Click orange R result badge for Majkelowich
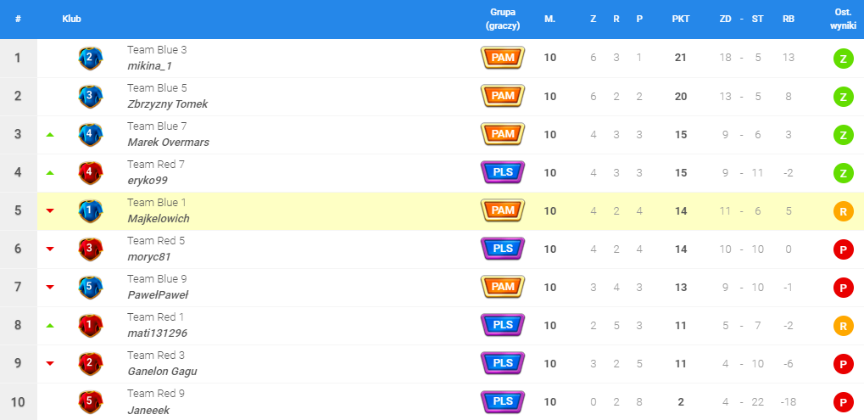This screenshot has width=864, height=420. tap(843, 211)
